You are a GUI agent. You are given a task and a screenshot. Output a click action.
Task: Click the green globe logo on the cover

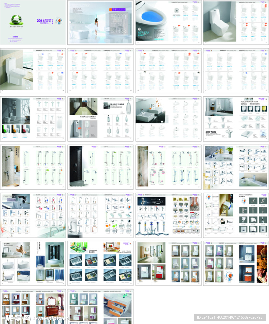coord(15,20)
